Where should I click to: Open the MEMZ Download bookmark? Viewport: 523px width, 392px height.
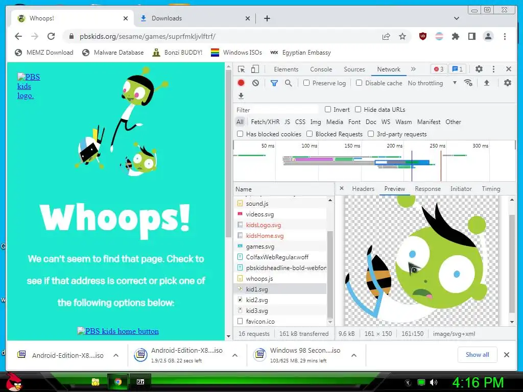click(x=44, y=53)
